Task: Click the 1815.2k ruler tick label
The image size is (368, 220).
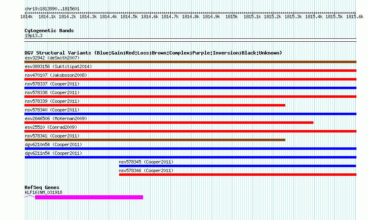Action: click(x=273, y=17)
